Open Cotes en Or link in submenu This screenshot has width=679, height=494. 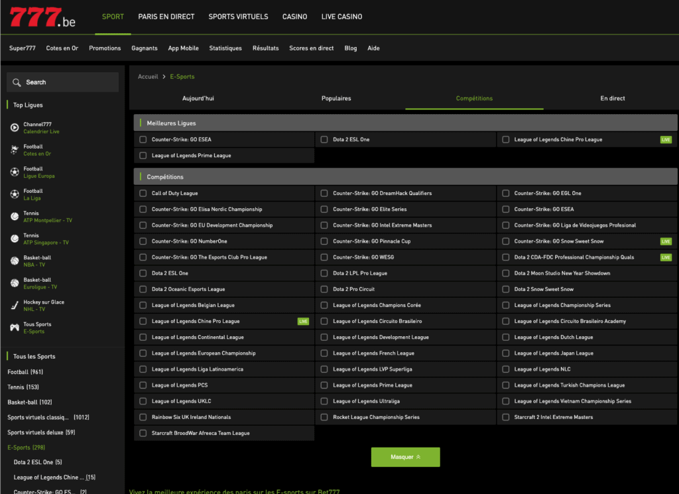[x=62, y=48]
